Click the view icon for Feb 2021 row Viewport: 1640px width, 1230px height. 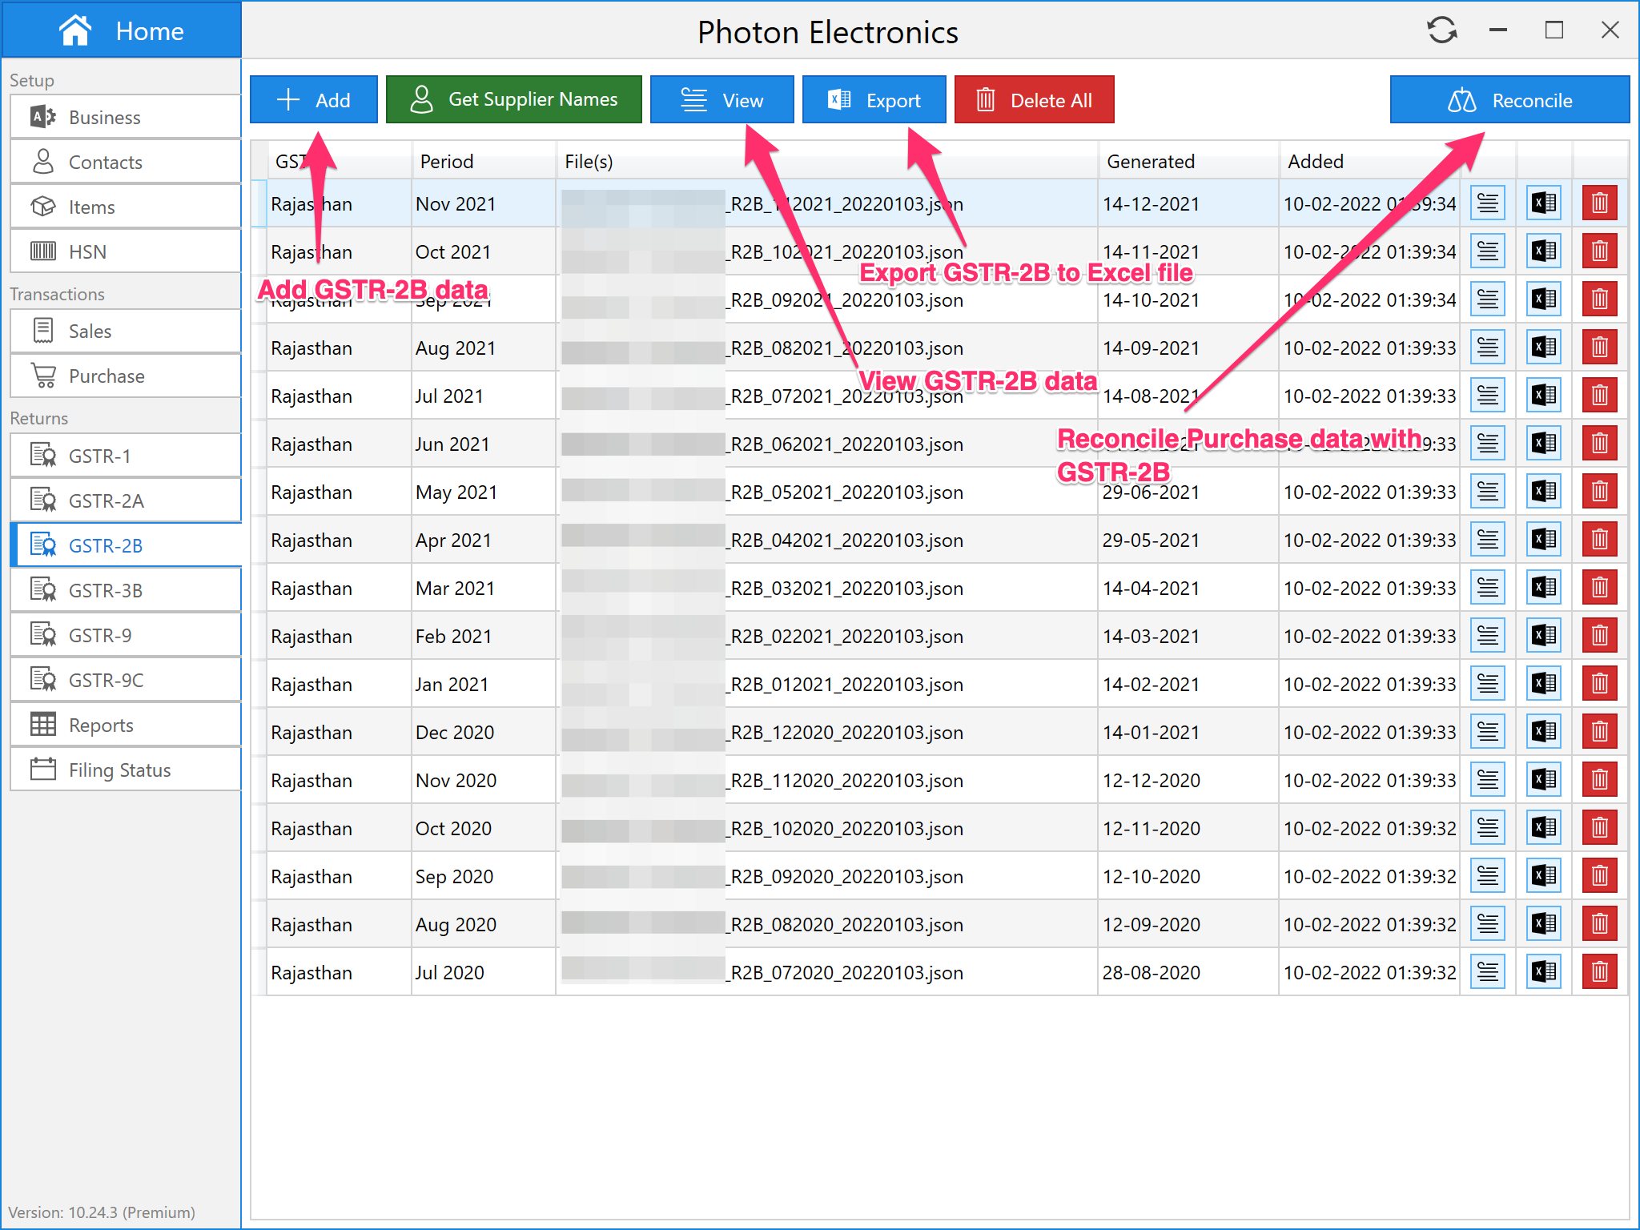tap(1488, 636)
